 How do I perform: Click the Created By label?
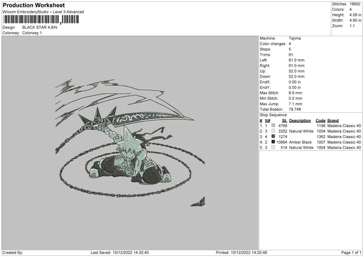(13, 253)
